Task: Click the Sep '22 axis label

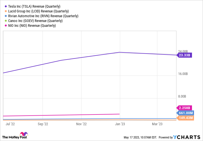Action: 43,124
